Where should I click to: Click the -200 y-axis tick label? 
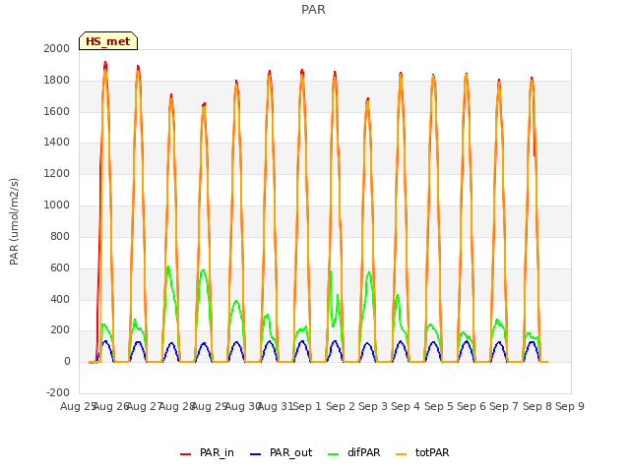click(58, 392)
